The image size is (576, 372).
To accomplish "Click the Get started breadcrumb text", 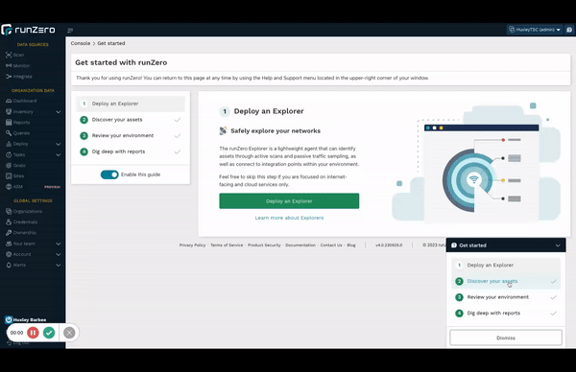I will point(111,43).
